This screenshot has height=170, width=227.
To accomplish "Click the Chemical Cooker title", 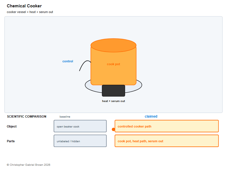I will (24, 6).
